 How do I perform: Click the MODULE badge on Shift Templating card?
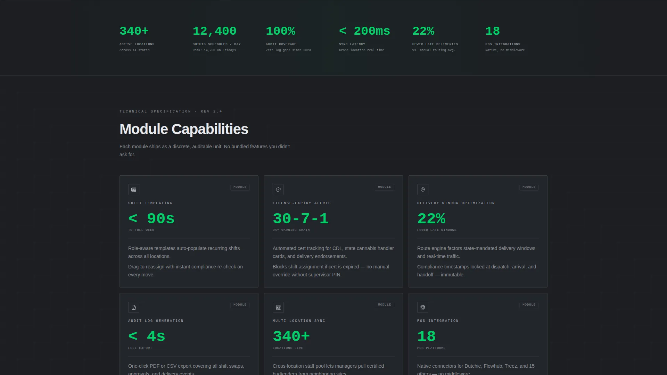coord(240,187)
